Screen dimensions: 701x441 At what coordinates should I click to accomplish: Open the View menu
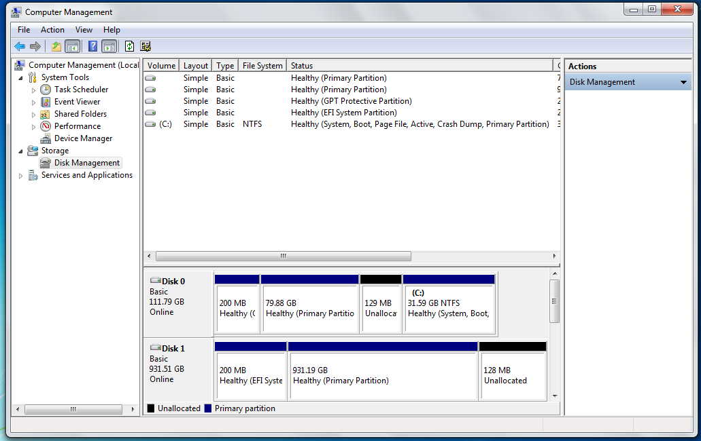(x=84, y=30)
